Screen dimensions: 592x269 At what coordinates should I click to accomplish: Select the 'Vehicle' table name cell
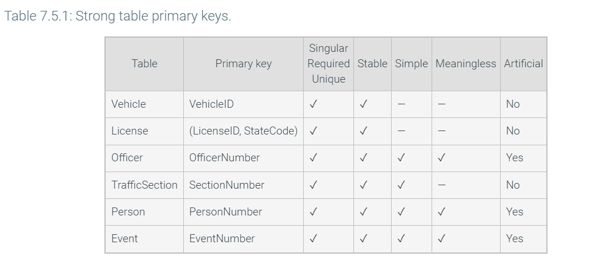[128, 104]
